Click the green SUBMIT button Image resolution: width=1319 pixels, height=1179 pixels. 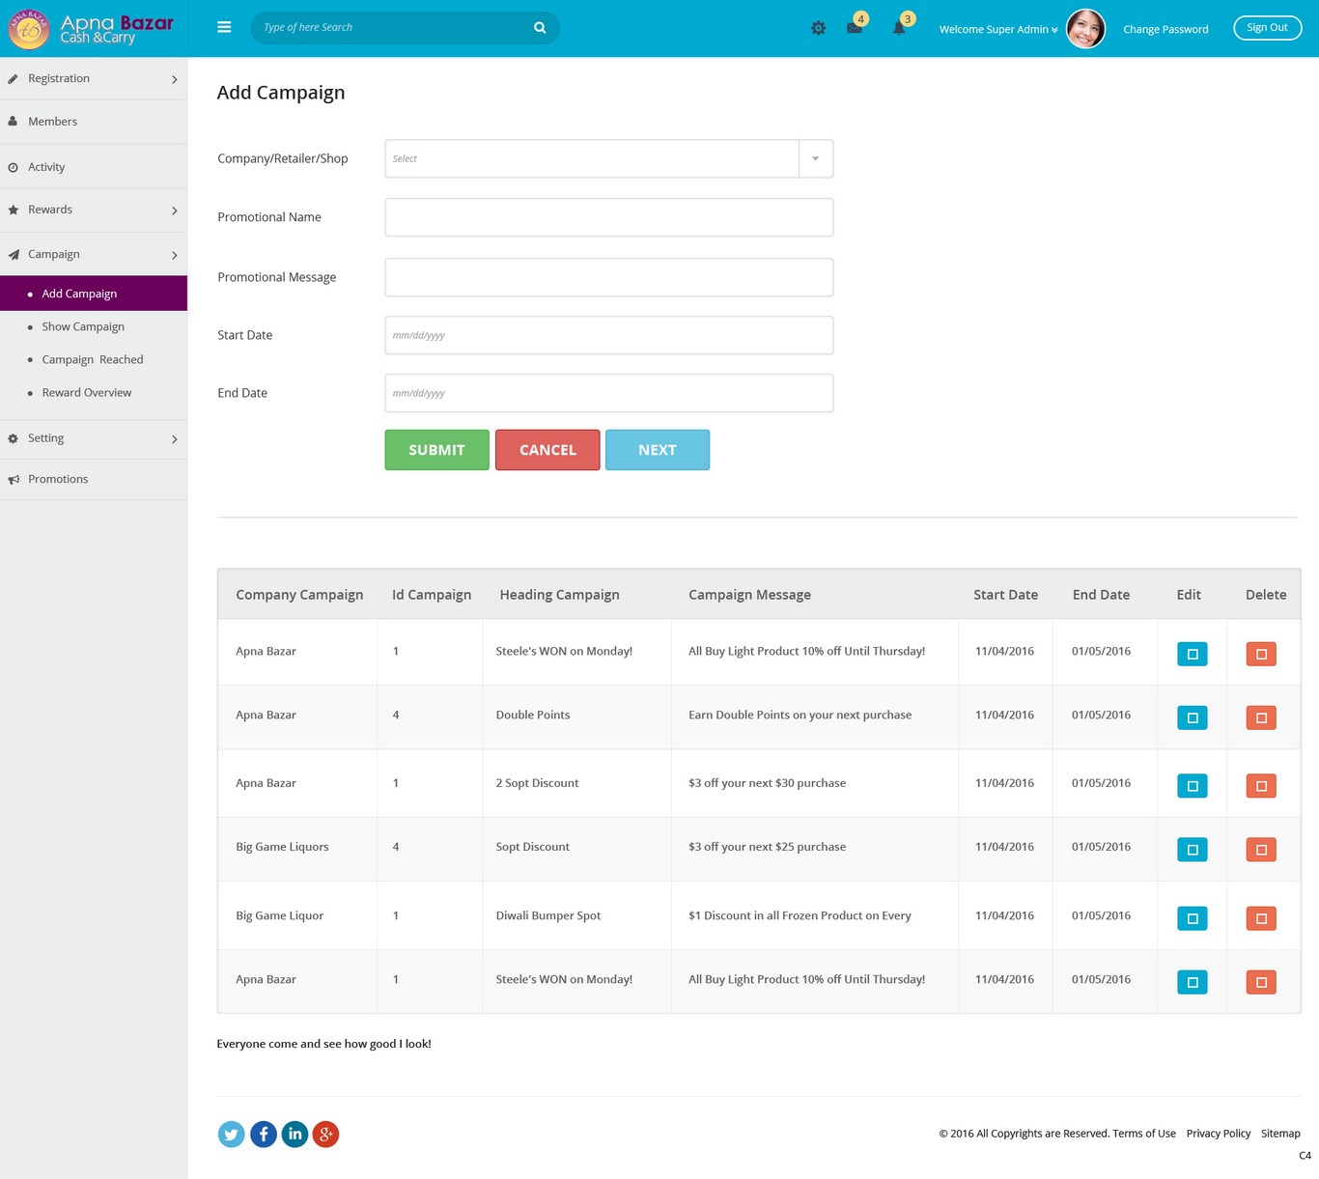click(437, 450)
